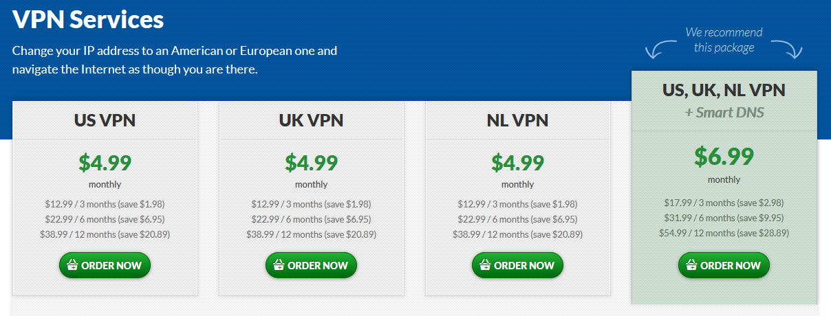831x316 pixels.
Task: Click basket icon in NL VPN order button
Action: (x=485, y=266)
